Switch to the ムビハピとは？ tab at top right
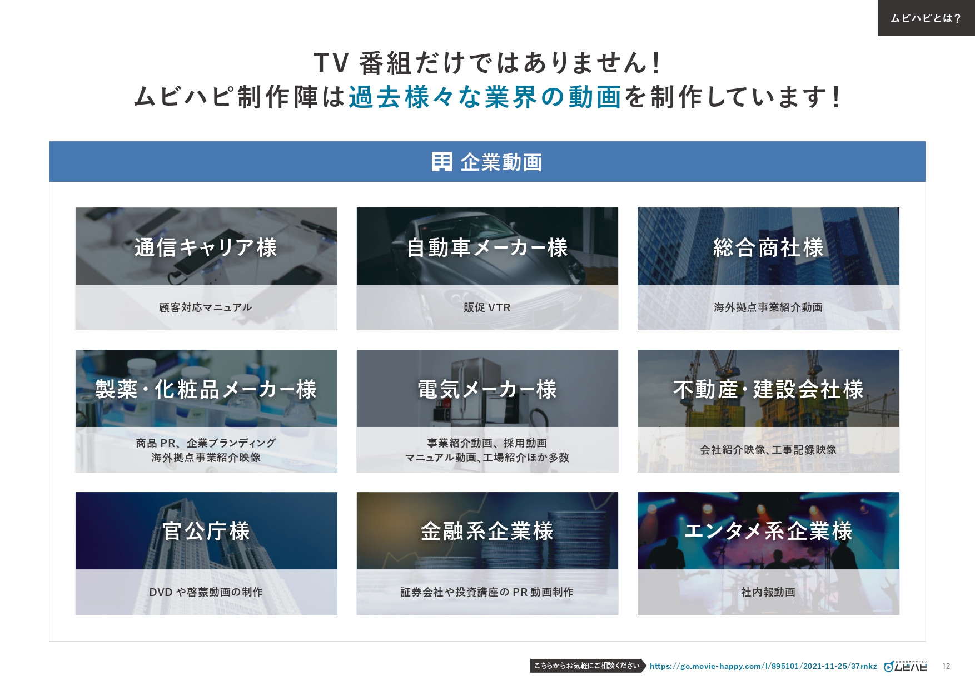Image resolution: width=975 pixels, height=690 pixels. [x=924, y=18]
